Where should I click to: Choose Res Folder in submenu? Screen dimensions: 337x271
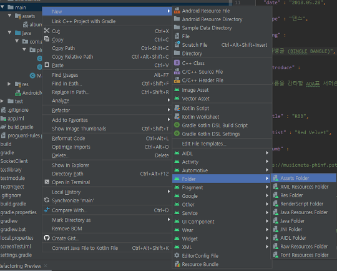point(303,195)
